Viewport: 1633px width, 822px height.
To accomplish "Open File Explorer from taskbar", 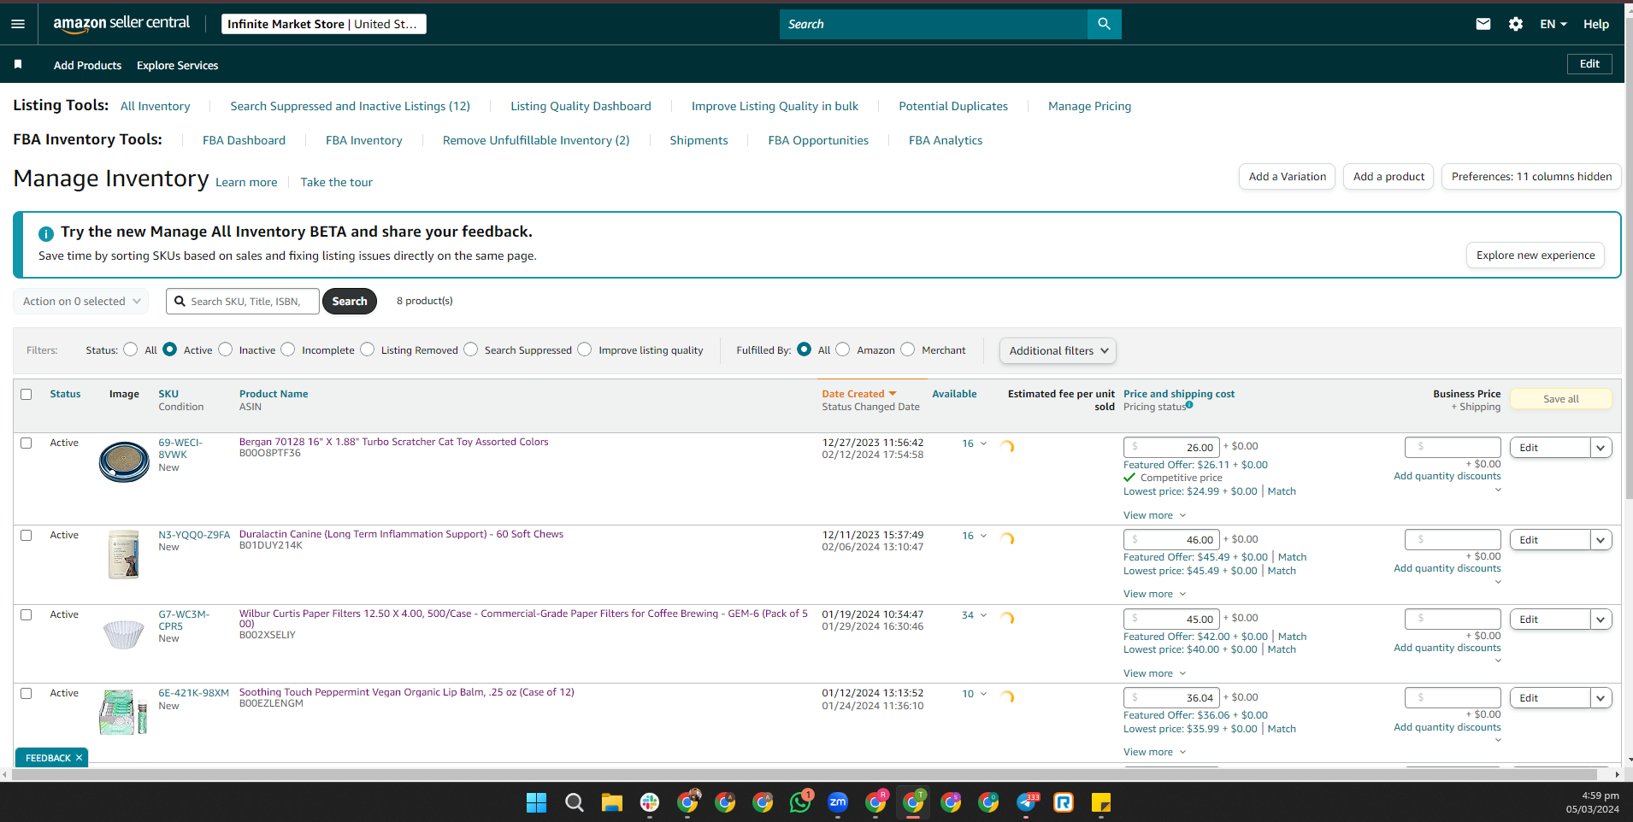I will click(611, 802).
